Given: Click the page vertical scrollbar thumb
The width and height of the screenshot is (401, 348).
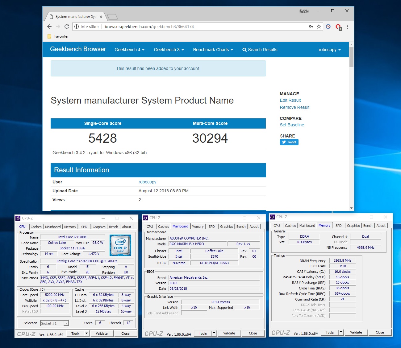Looking at the screenshot, I should [351, 57].
